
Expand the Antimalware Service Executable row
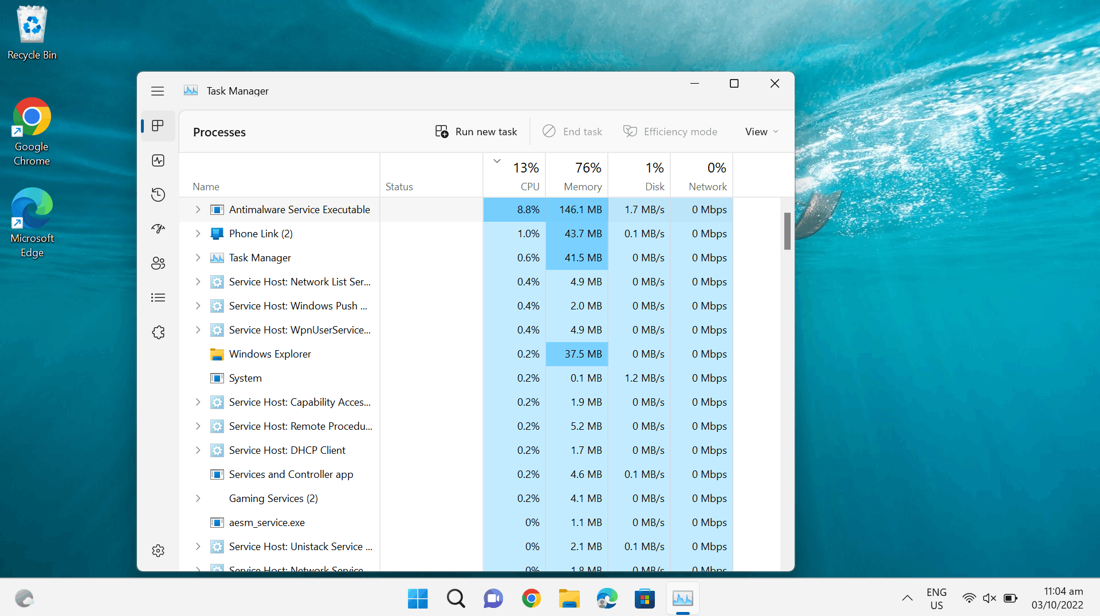[198, 210]
